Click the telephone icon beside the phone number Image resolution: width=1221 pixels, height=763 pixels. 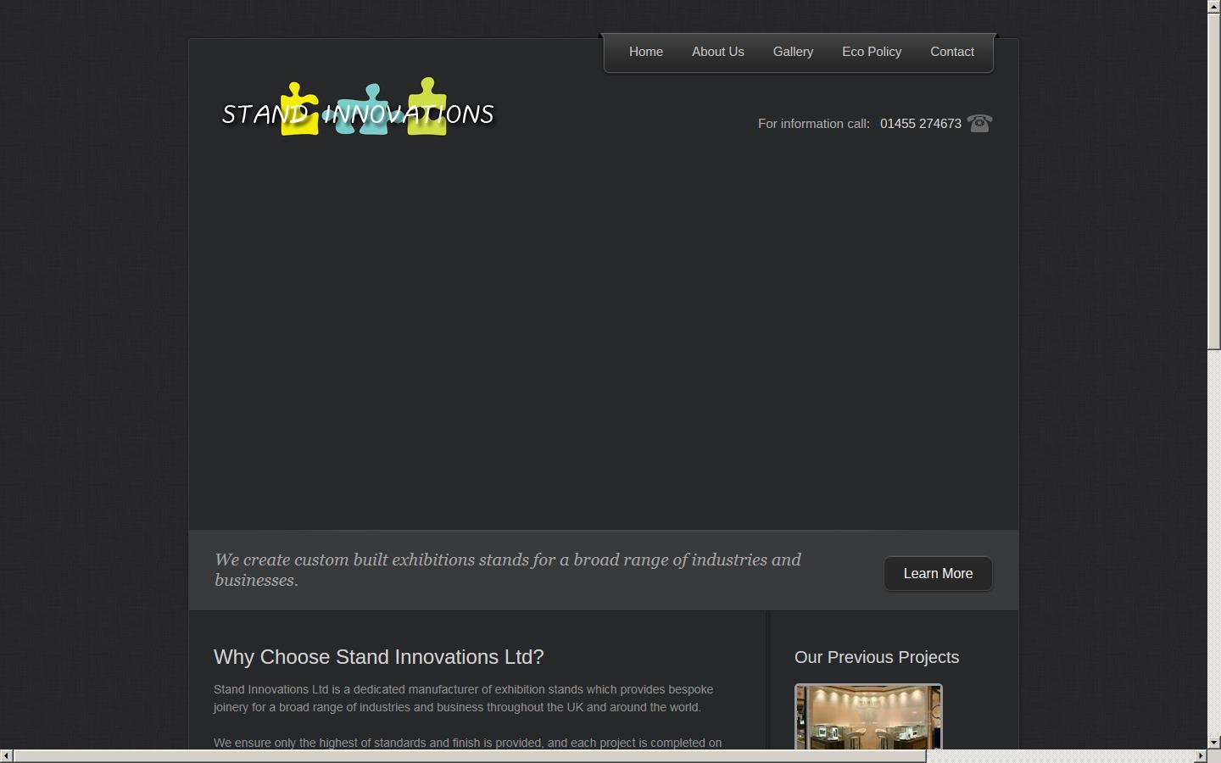[979, 124]
